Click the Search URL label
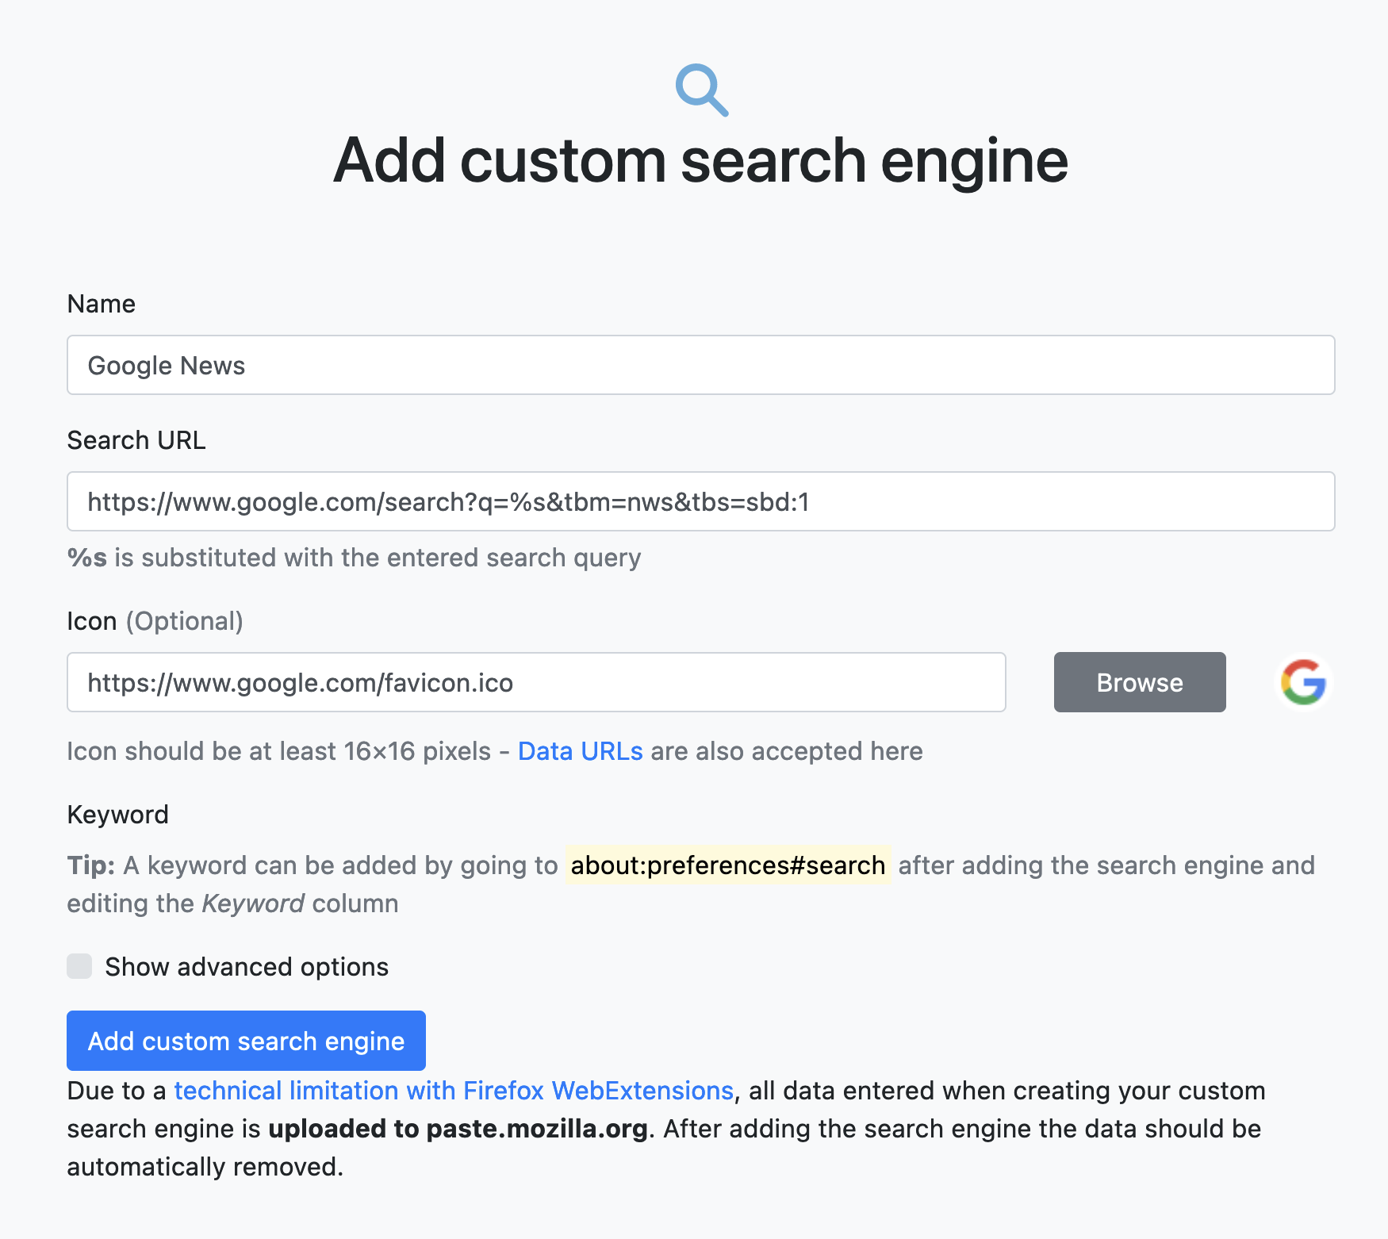 (136, 440)
